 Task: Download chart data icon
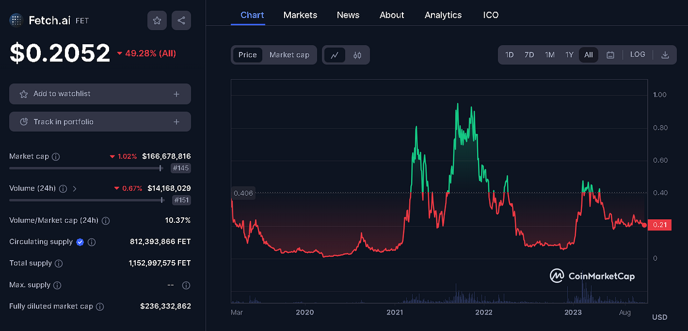pyautogui.click(x=665, y=55)
